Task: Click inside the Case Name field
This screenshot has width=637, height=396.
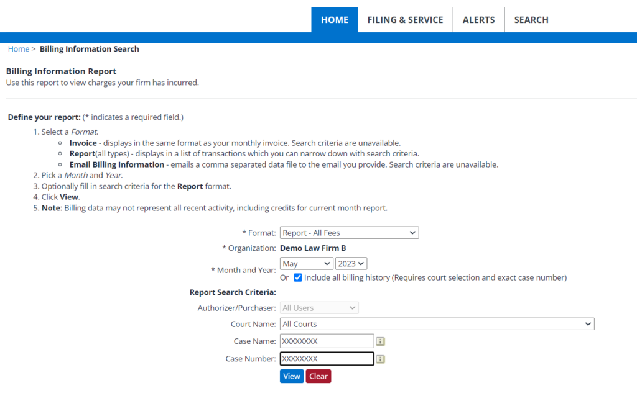Action: (327, 341)
